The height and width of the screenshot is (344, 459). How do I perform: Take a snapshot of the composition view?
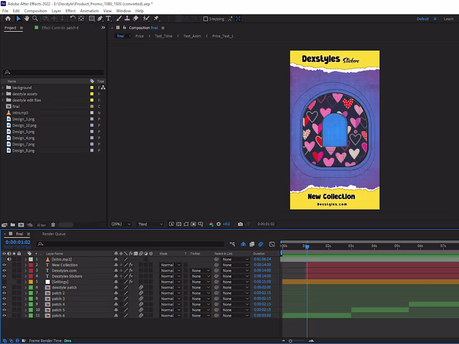(240, 224)
